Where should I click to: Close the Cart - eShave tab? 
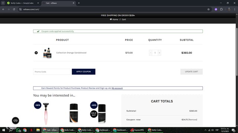[74, 3]
